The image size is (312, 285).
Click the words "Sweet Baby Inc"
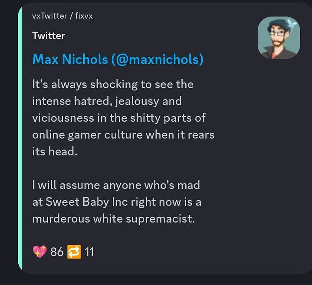point(87,202)
